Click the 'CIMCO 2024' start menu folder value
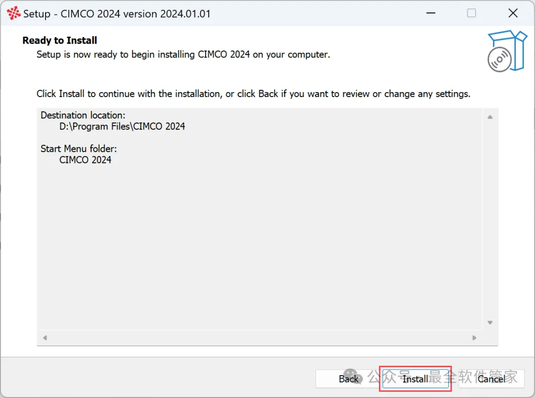 [x=85, y=160]
